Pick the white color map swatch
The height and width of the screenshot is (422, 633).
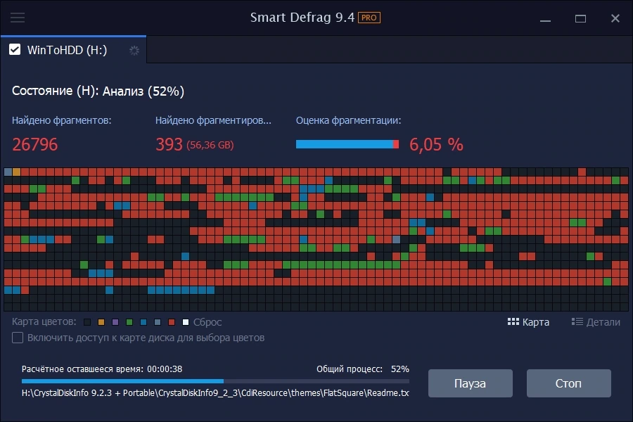pyautogui.click(x=186, y=322)
